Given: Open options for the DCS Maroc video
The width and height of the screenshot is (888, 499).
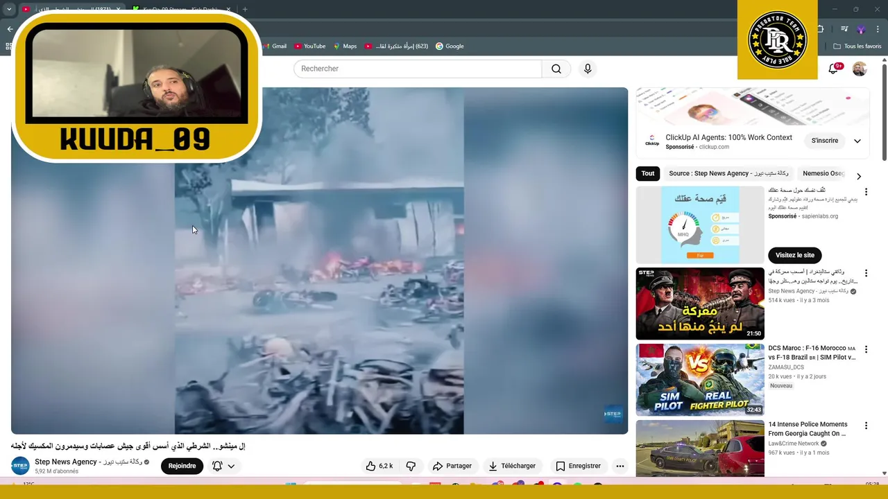Looking at the screenshot, I should point(866,349).
